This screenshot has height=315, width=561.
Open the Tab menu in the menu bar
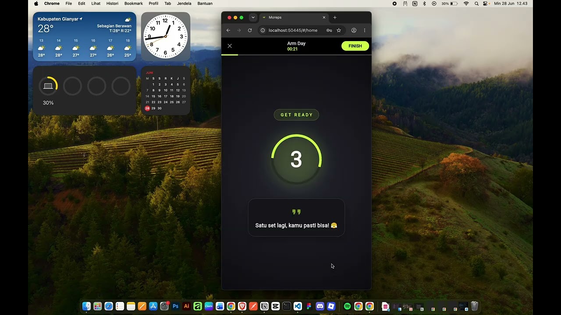tap(168, 3)
